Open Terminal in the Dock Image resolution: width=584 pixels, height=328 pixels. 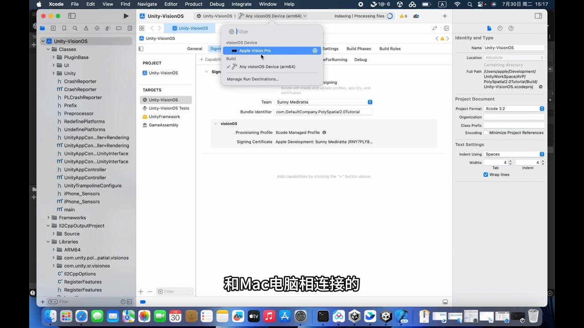click(323, 316)
